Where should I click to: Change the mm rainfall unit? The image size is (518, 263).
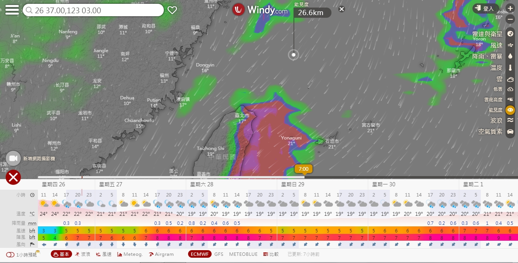[x=32, y=223]
